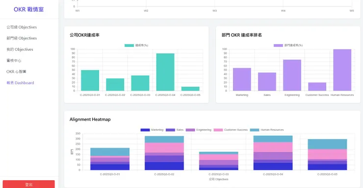Screen dimensions: 363x188
Task: Click the short C-2025Q3-O-05 bar in 公司OKR達成率
Action: pyautogui.click(x=190, y=89)
